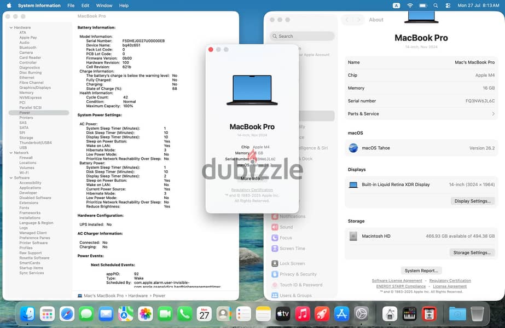This screenshot has width=505, height=328.
Task: Open the blue folder in Dock
Action: click(x=457, y=314)
